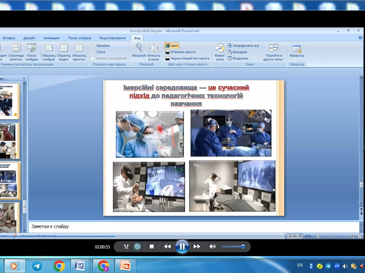
Task: Skip to previous with rewind button
Action: coord(167,247)
